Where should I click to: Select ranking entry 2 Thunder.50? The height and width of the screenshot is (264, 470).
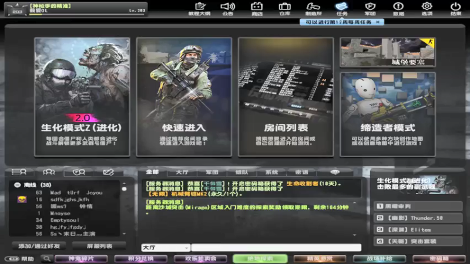pyautogui.click(x=418, y=218)
